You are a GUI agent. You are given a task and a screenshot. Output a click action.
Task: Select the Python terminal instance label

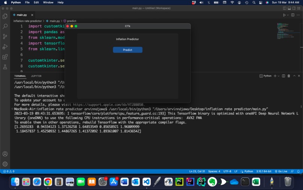(265, 76)
